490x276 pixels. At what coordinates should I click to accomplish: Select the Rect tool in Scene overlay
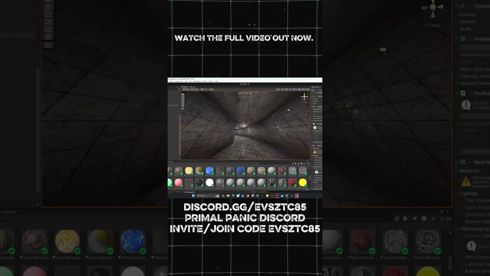click(183, 104)
